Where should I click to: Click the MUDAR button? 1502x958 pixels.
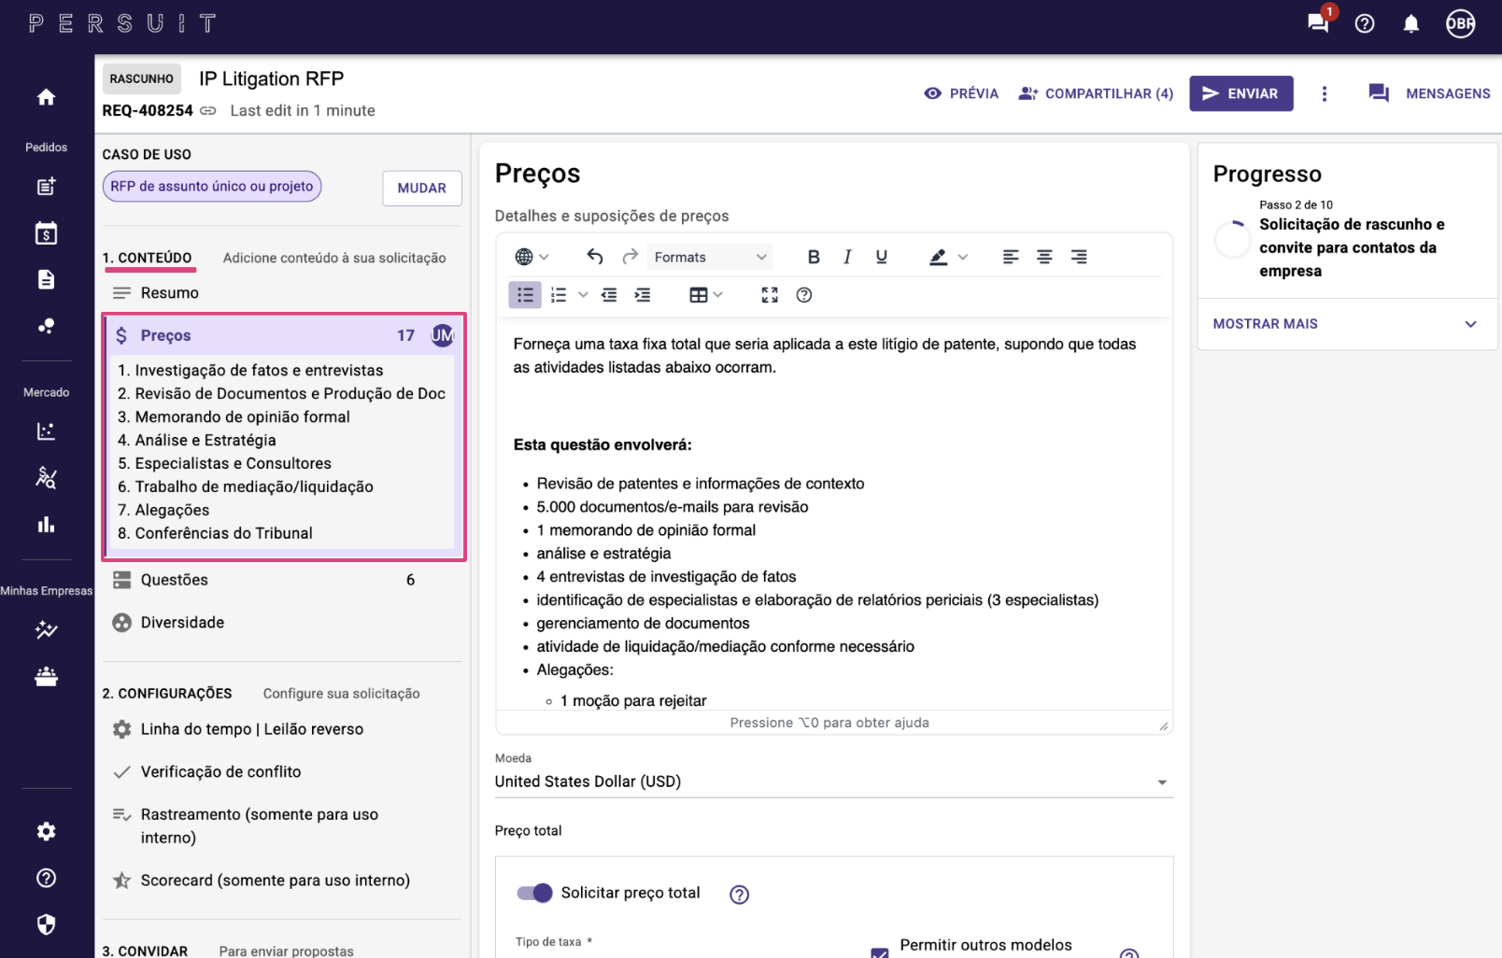[x=422, y=188]
